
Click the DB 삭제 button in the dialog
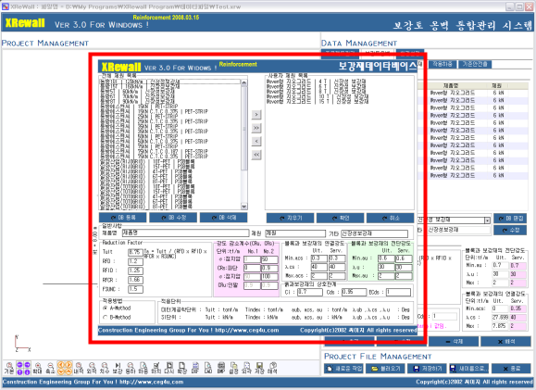(223, 218)
